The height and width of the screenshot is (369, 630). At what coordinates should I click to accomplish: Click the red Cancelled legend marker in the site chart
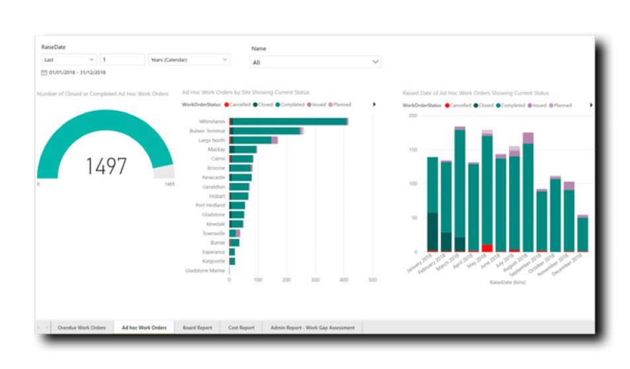tap(227, 104)
